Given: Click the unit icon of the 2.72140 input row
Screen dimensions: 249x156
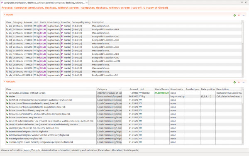Looking at the screenshot, I should [35, 61].
